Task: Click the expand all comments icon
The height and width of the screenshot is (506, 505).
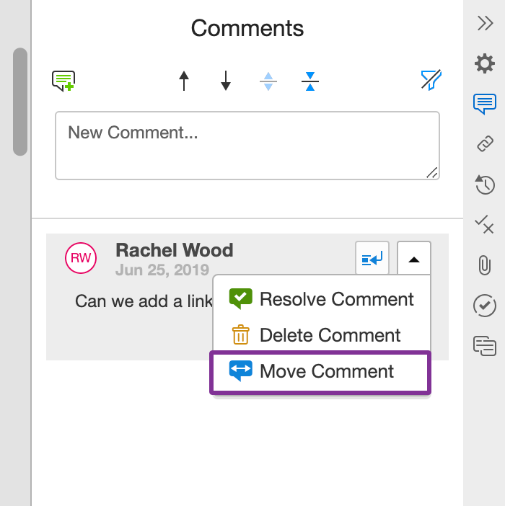Action: [x=268, y=81]
